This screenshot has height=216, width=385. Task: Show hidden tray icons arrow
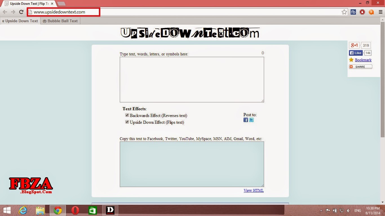(x=321, y=211)
